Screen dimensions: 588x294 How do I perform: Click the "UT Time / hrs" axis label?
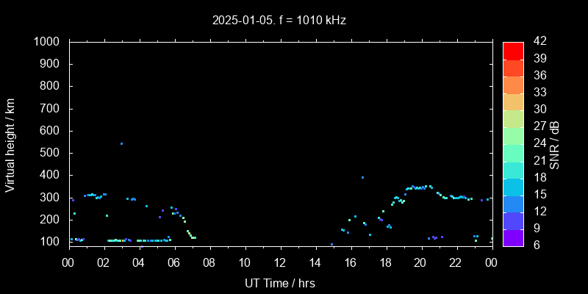279,282
